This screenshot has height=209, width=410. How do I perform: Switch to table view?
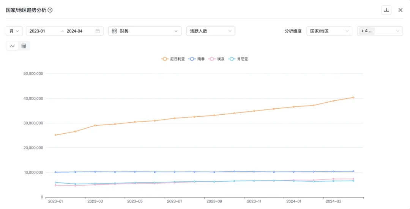pos(24,46)
